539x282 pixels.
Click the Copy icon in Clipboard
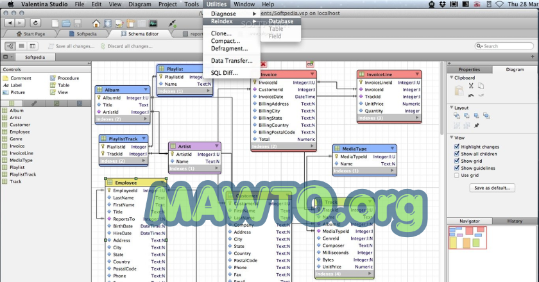481,86
